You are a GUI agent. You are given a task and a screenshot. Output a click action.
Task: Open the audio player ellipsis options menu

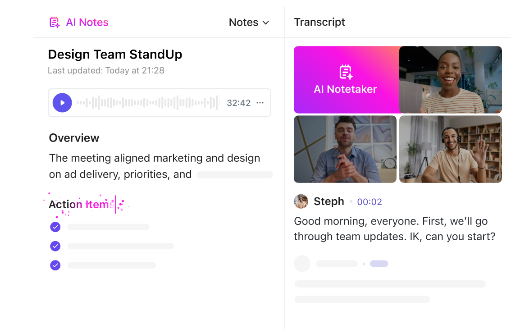tap(260, 103)
